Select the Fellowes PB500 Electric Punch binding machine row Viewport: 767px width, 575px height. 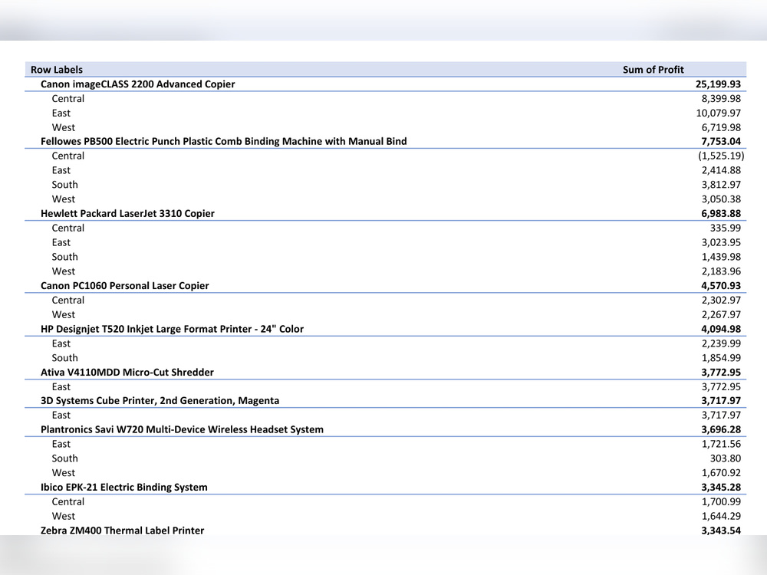pyautogui.click(x=386, y=141)
